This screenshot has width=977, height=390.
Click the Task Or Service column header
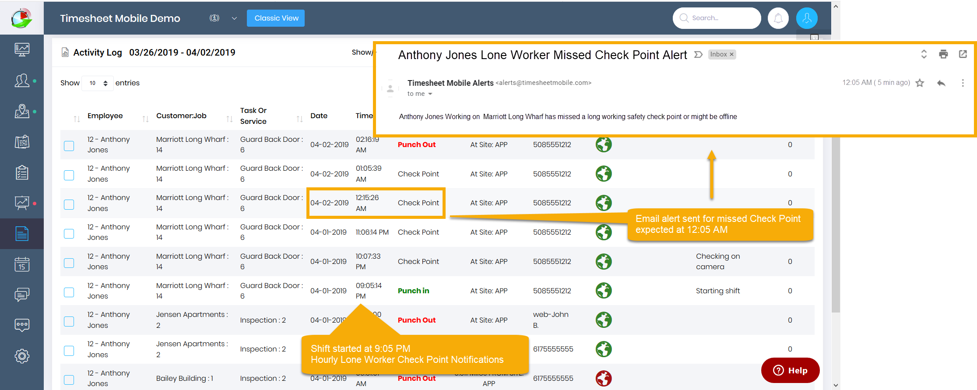click(x=253, y=116)
